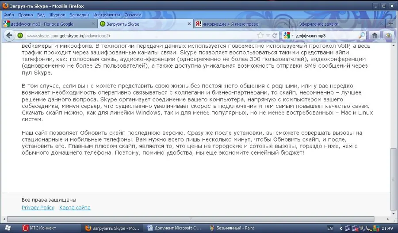Click the safely remove hardware tray icon
The image size is (398, 233).
(x=369, y=228)
